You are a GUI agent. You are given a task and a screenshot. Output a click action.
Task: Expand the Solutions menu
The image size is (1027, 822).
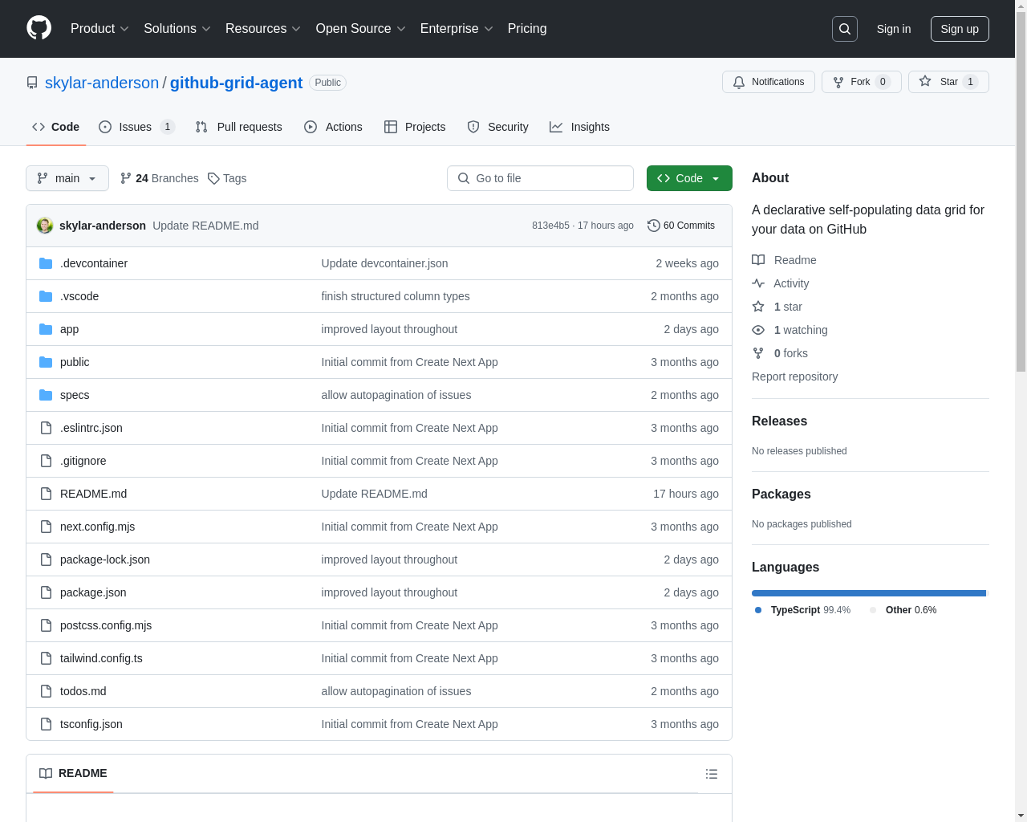click(177, 29)
